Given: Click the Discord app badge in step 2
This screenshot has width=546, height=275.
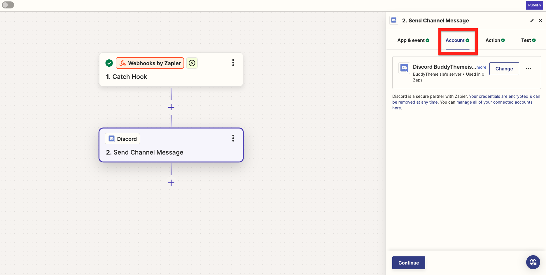Looking at the screenshot, I should click(x=123, y=139).
